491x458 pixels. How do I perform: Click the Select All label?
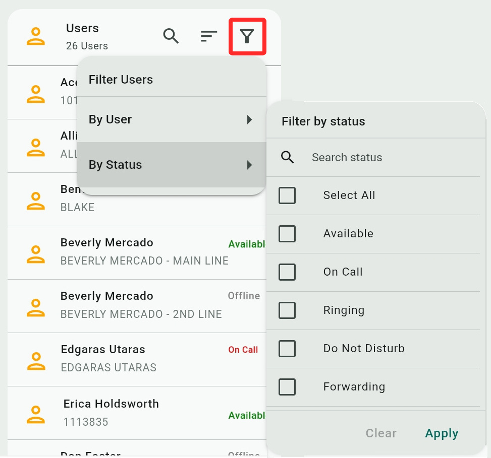pyautogui.click(x=349, y=195)
